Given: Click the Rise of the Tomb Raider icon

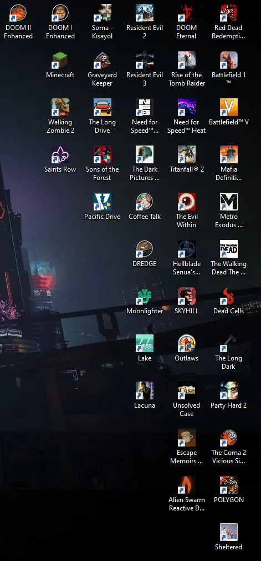Looking at the screenshot, I should (x=187, y=61).
